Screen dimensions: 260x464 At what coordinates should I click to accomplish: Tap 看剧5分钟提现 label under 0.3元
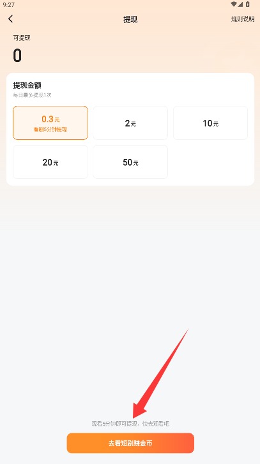[x=50, y=130]
